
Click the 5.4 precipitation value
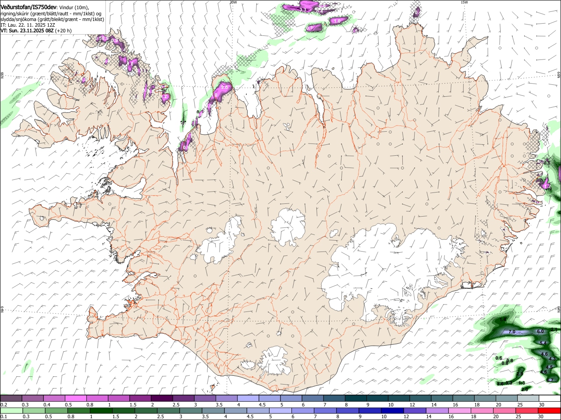[x=543, y=343]
